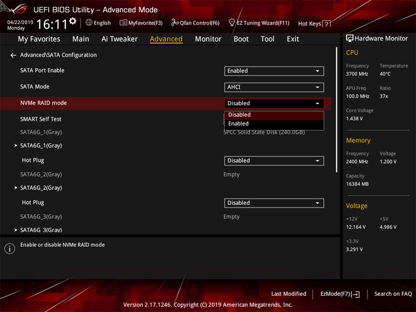Select the SATA Mode row label
Image resolution: width=416 pixels, height=312 pixels.
[x=35, y=87]
